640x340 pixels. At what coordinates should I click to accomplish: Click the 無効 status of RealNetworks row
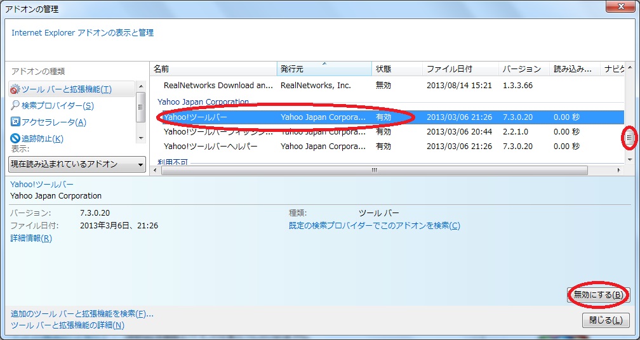(x=383, y=86)
